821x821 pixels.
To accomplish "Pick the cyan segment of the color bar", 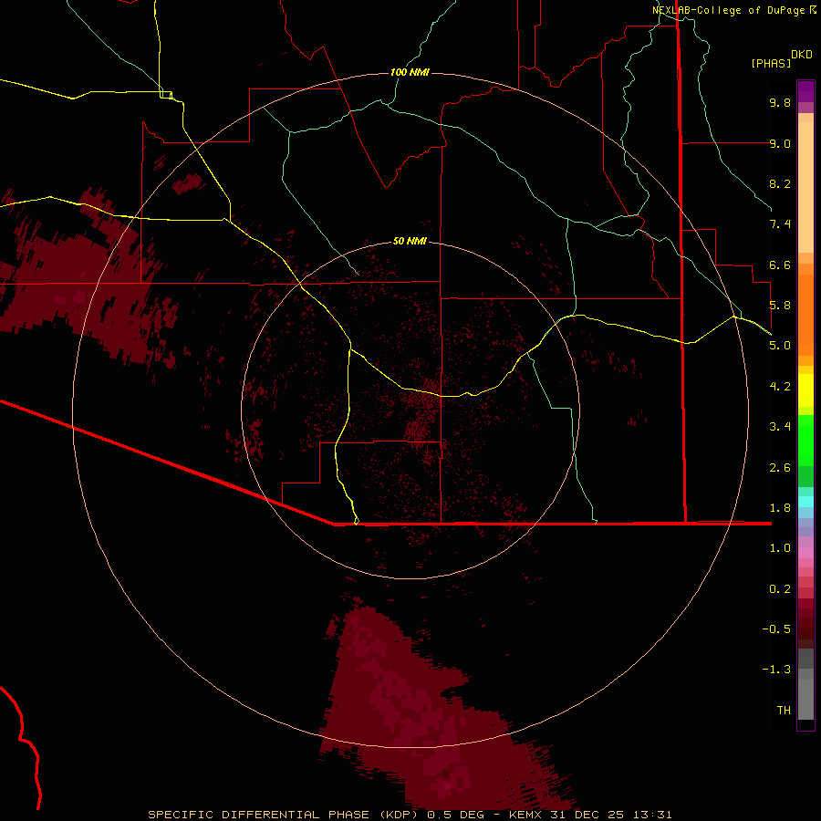I will (805, 502).
